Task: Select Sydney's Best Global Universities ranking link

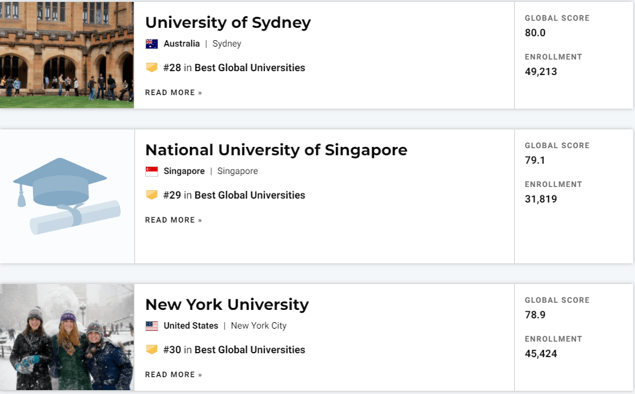Action: (x=249, y=68)
